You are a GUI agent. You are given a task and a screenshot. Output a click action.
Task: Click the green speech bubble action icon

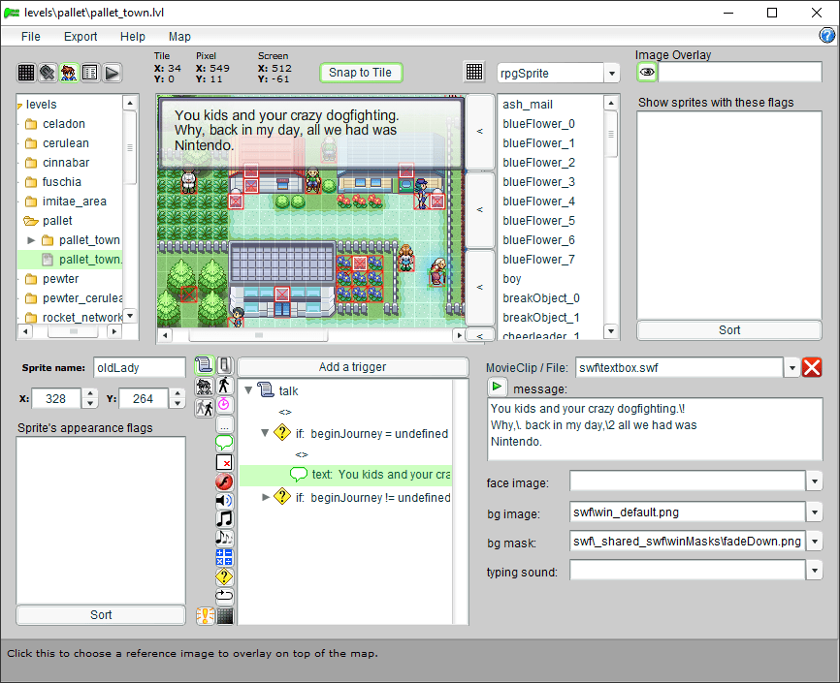coord(224,444)
